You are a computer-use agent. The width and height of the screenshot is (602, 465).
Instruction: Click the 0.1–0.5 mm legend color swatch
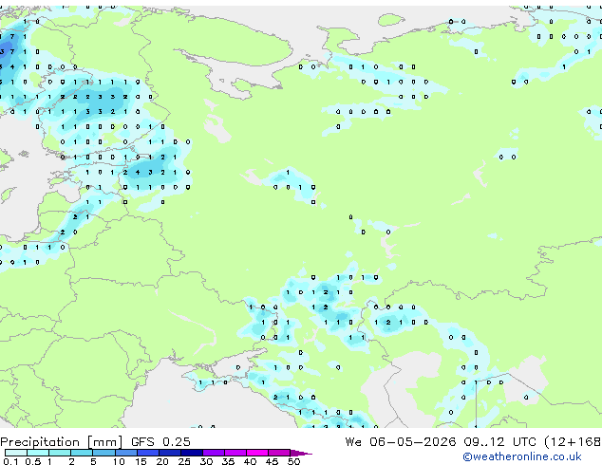[x=16, y=453]
